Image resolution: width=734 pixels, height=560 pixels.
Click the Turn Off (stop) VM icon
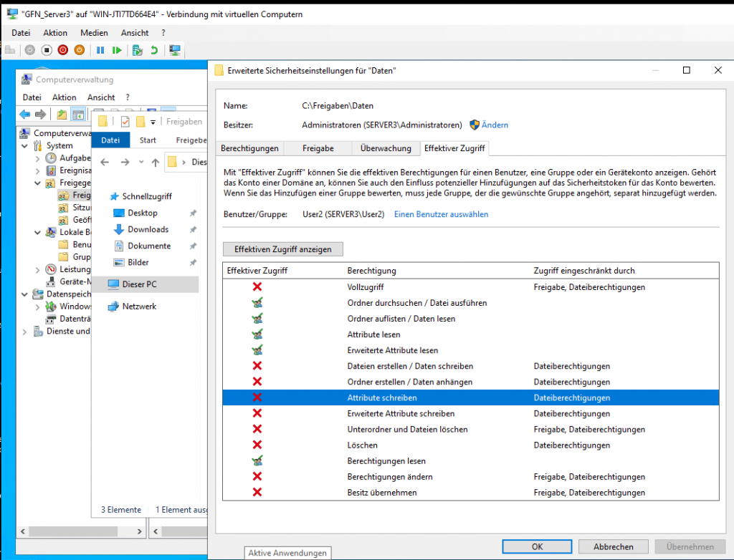coord(46,50)
